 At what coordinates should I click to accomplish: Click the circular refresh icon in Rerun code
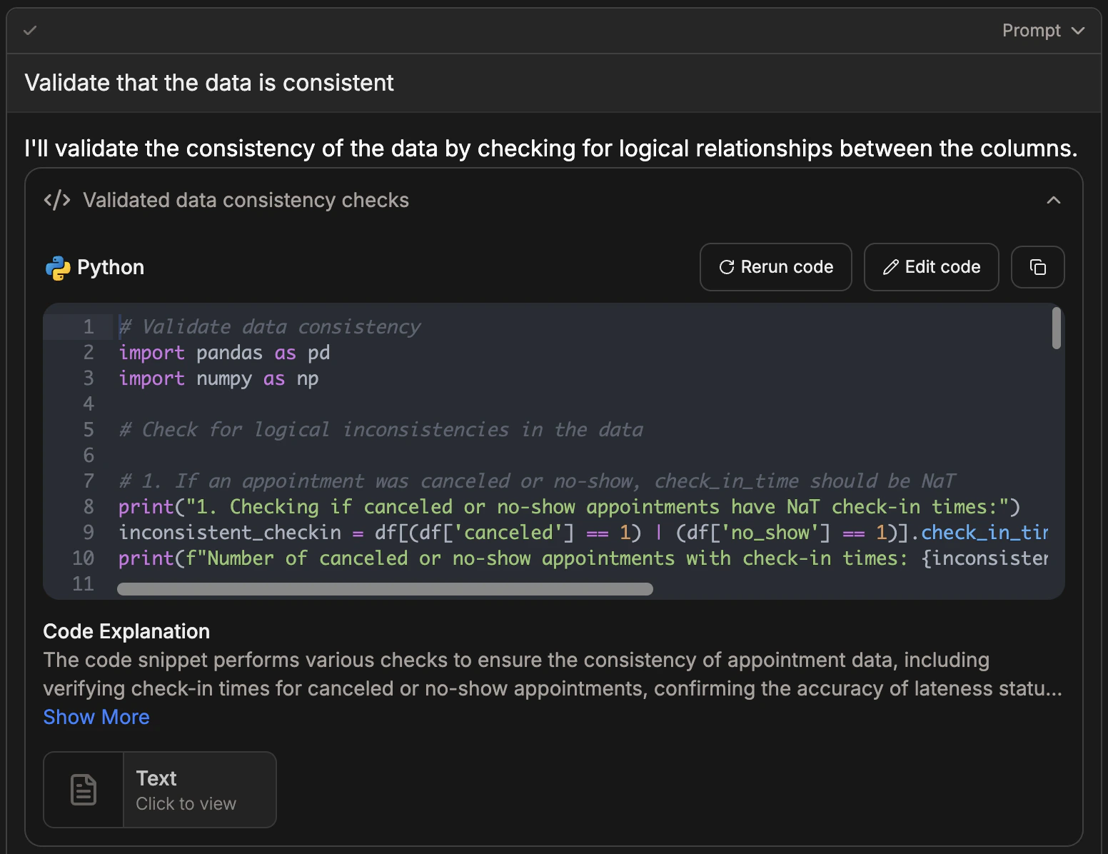click(x=727, y=267)
